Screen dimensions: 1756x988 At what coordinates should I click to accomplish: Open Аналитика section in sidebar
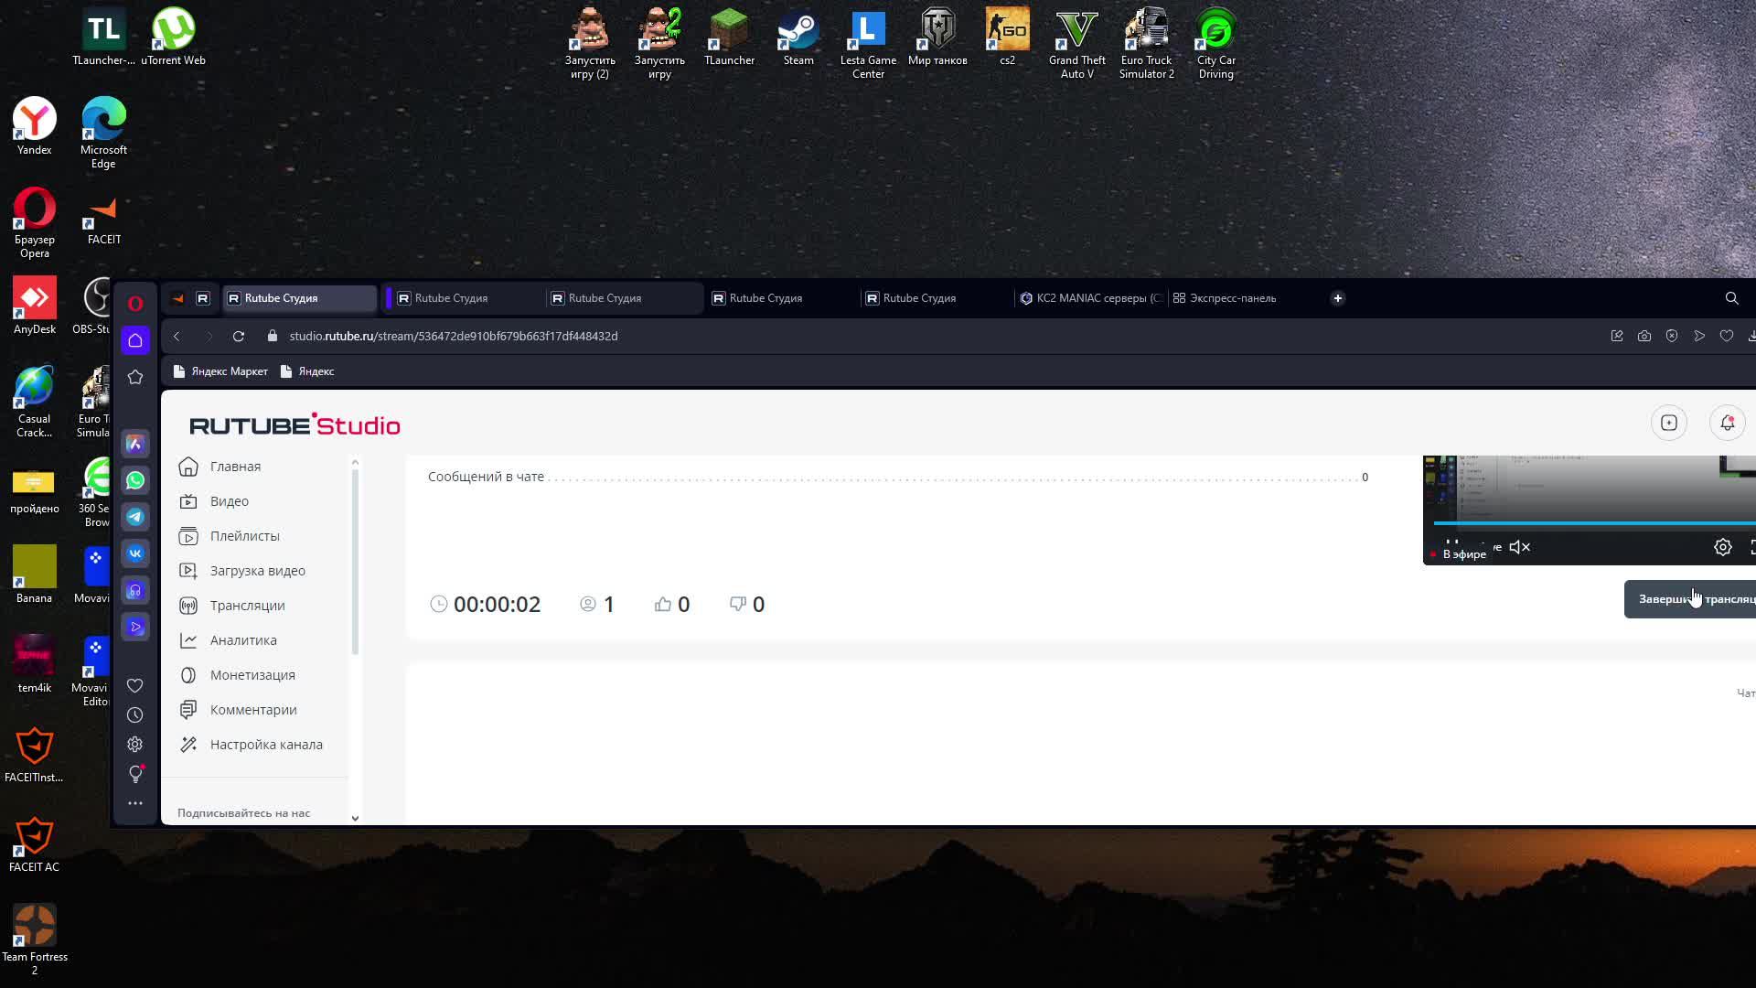pyautogui.click(x=242, y=640)
